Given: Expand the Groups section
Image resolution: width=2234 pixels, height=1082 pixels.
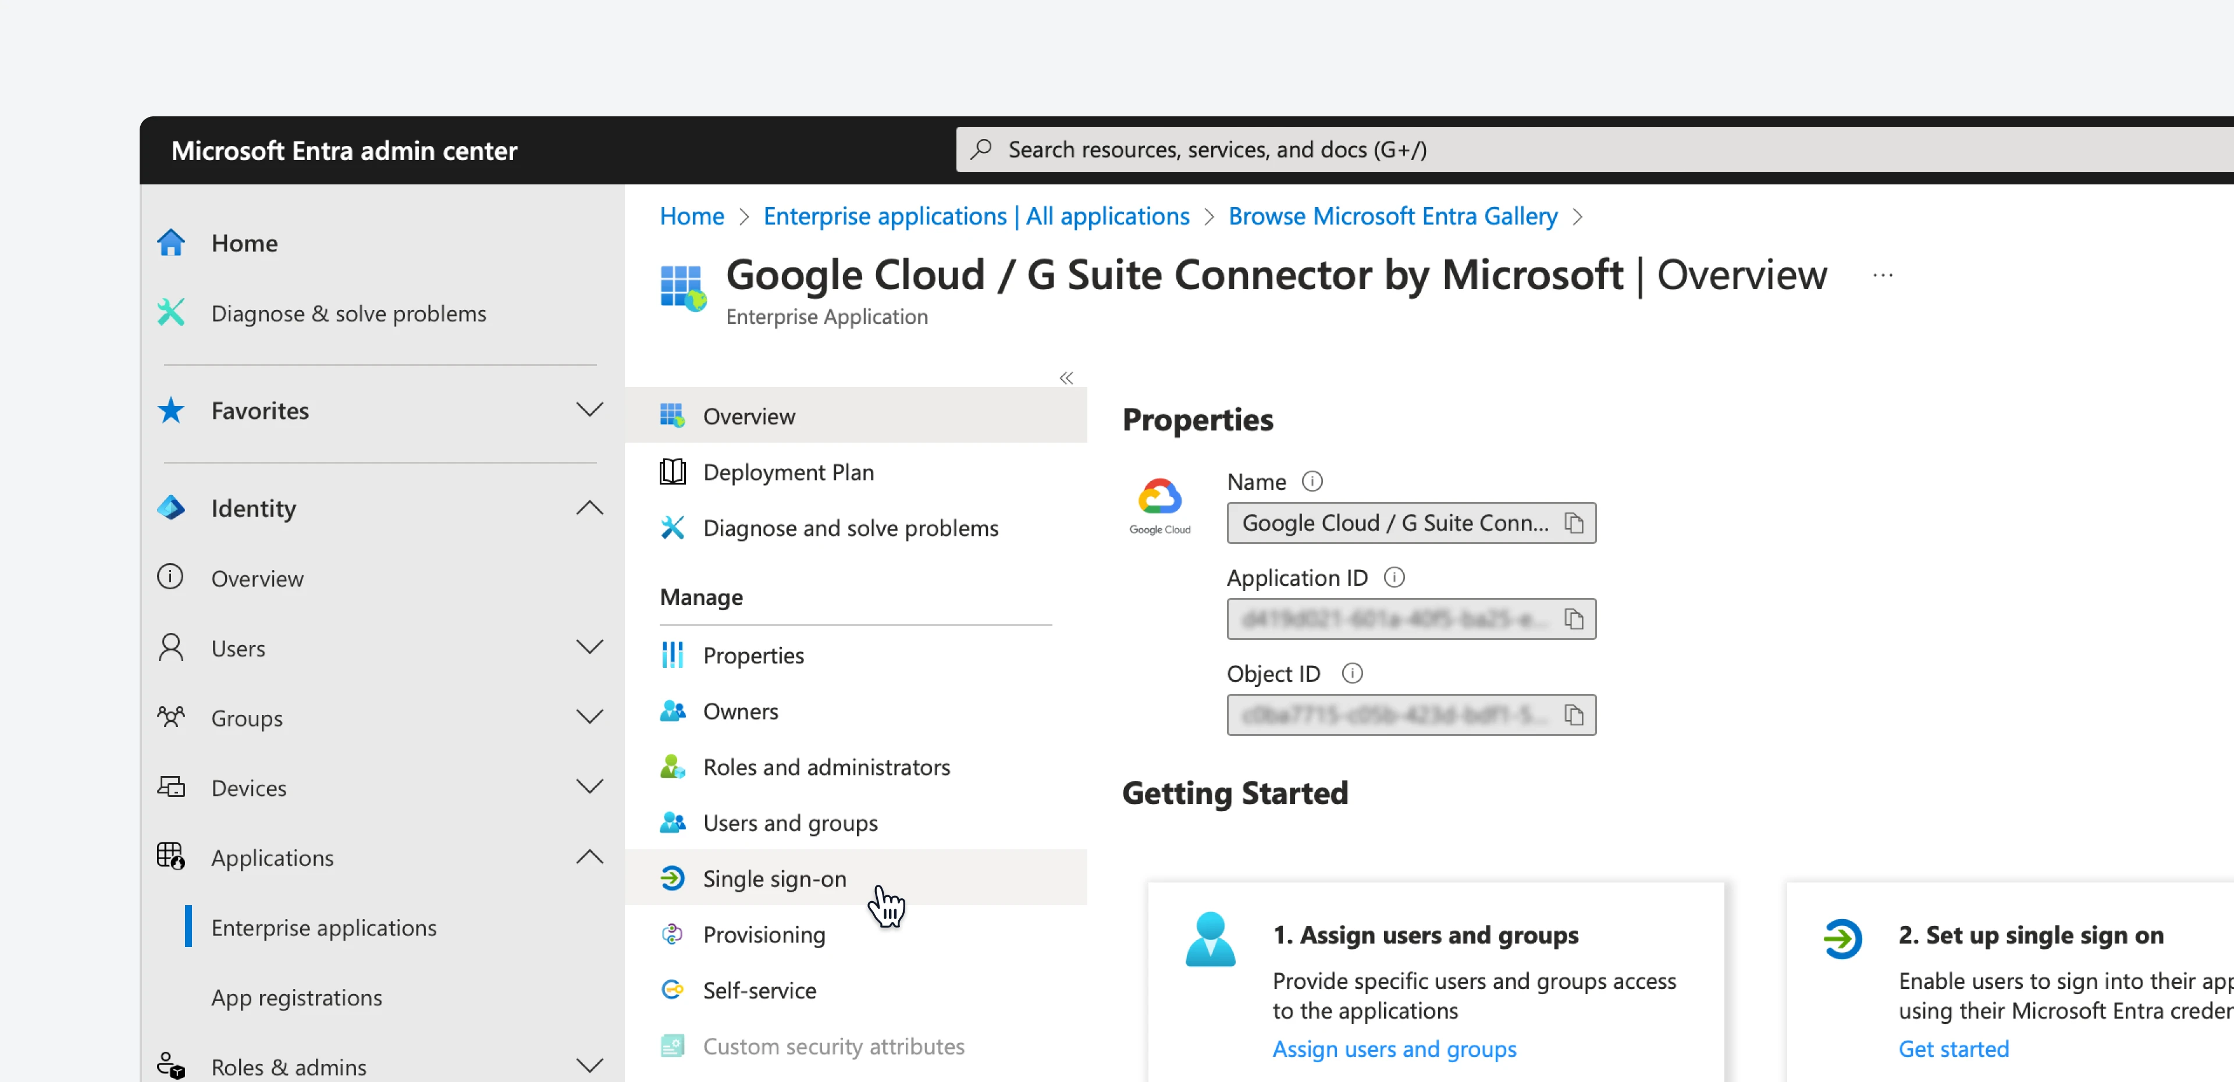Looking at the screenshot, I should [x=590, y=717].
